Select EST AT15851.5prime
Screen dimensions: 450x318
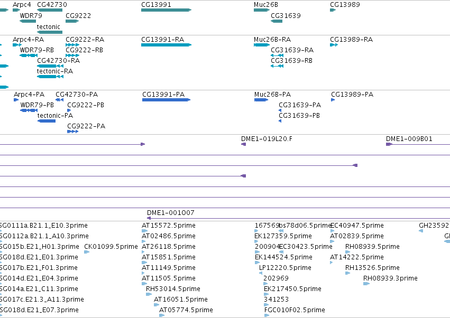pyautogui.click(x=169, y=257)
